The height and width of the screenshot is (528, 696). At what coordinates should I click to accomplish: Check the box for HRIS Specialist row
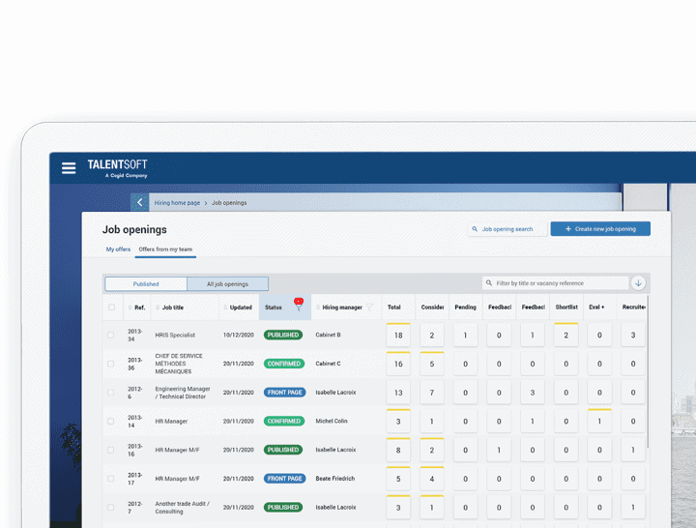[111, 335]
